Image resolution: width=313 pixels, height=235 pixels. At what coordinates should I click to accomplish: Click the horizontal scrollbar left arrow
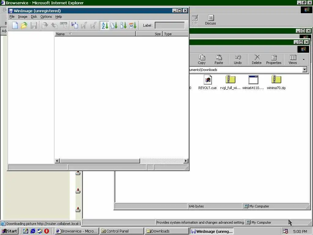[x=57, y=161]
